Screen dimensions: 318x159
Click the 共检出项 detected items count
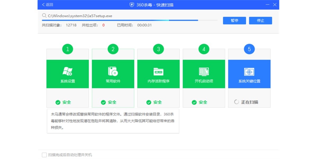coord(103,25)
